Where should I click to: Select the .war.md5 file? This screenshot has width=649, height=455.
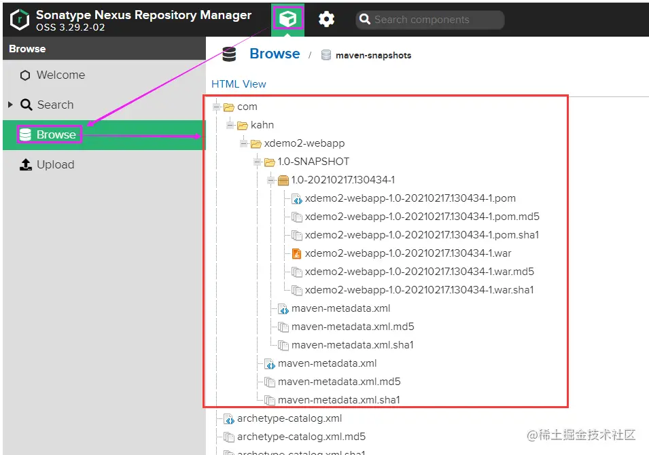coord(419,272)
